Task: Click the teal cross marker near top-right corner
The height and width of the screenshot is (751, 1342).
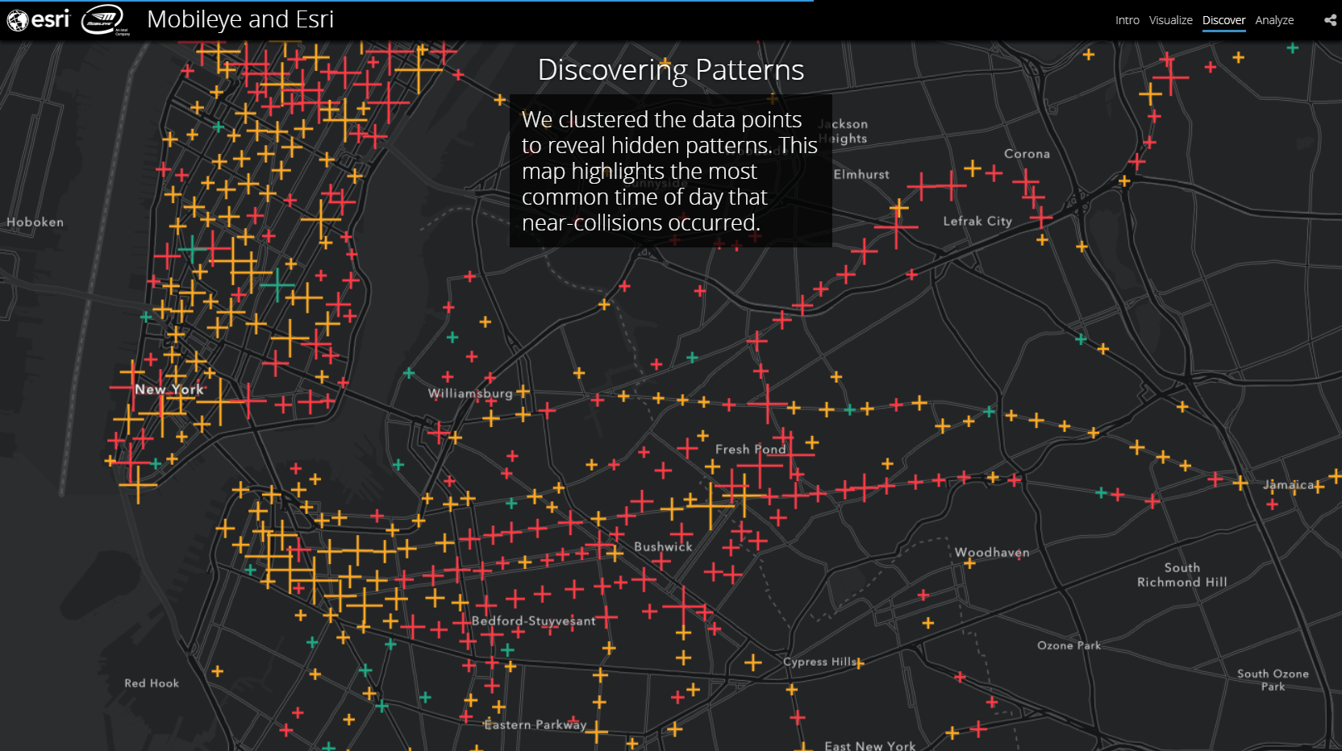Action: click(x=1292, y=48)
